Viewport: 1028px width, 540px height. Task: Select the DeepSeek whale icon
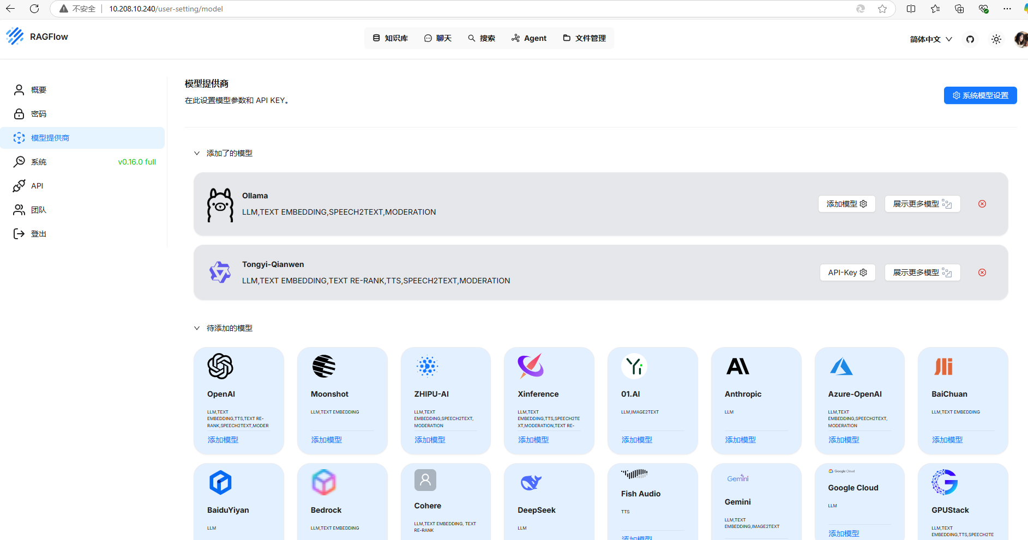(x=531, y=482)
